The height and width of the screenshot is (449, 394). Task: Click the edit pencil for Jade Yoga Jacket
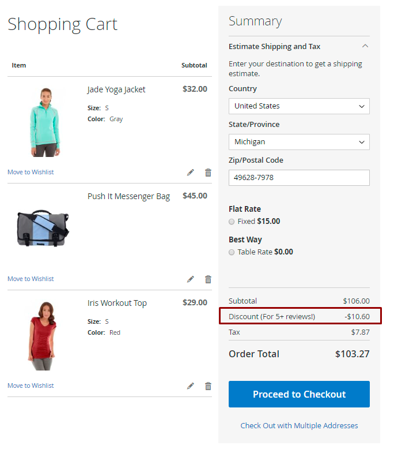(x=191, y=173)
